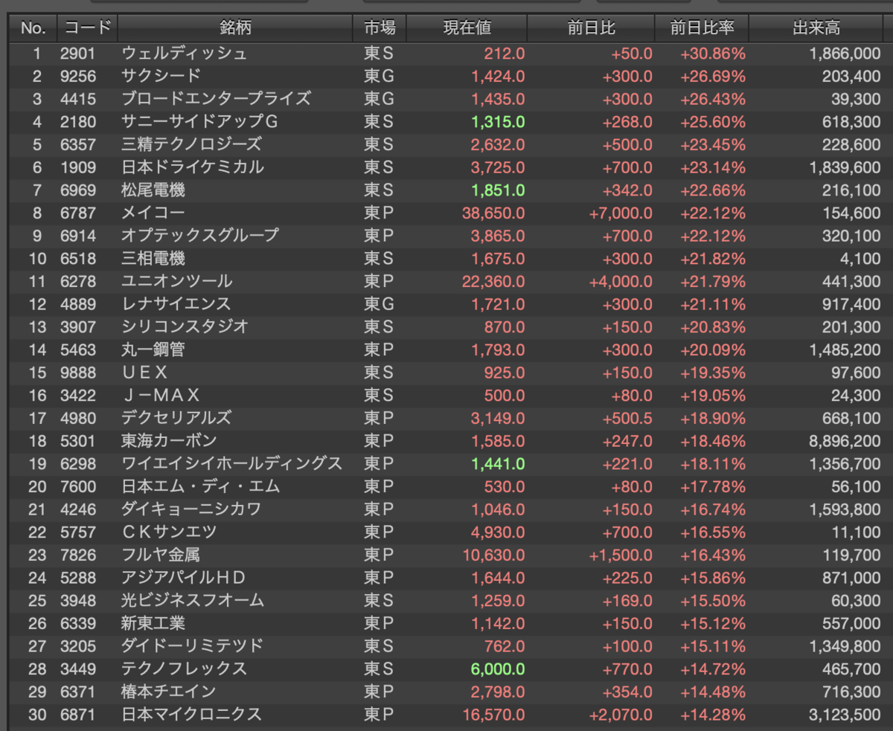The height and width of the screenshot is (731, 893).
Task: Sort by the 前日比率 column header
Action: point(702,28)
